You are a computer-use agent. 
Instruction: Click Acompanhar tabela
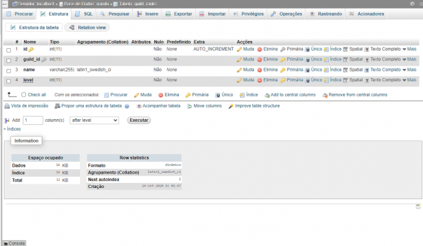(158, 106)
